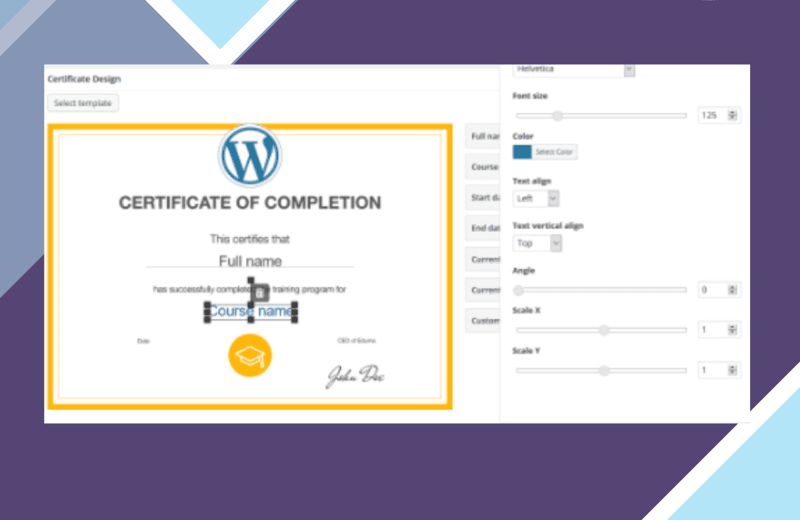Click the delete icon above Course name
This screenshot has width=800, height=520.
pos(260,292)
